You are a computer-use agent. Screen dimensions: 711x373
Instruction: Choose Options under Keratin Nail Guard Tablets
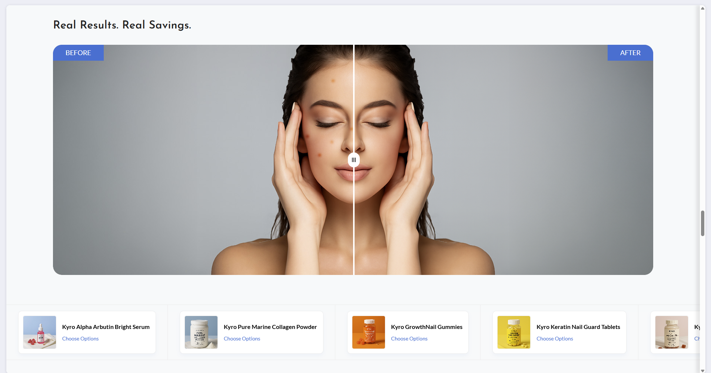pos(555,339)
